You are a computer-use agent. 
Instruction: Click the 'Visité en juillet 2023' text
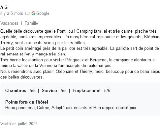pyautogui.click(x=19, y=124)
